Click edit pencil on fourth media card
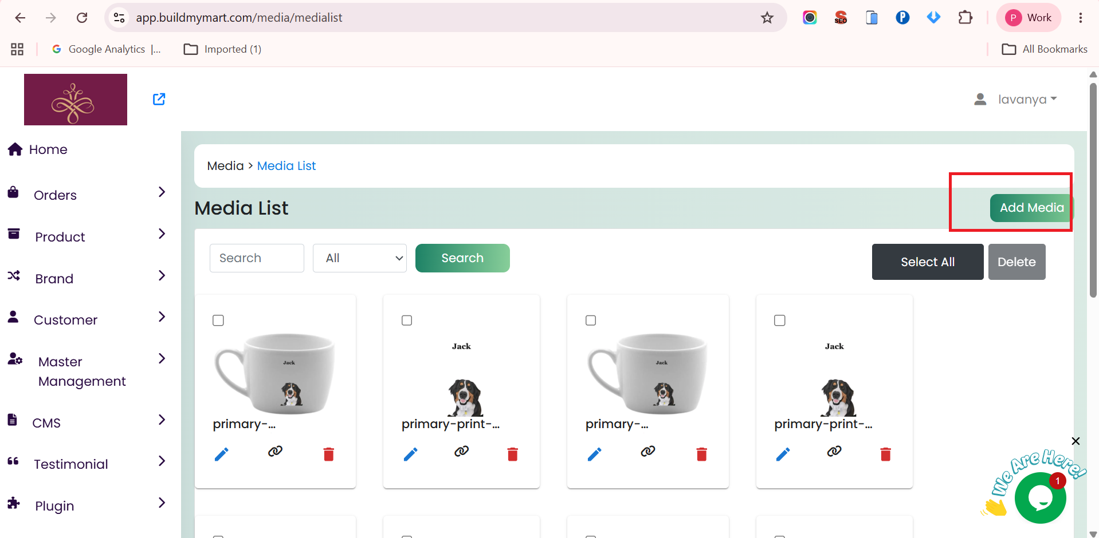 click(783, 454)
